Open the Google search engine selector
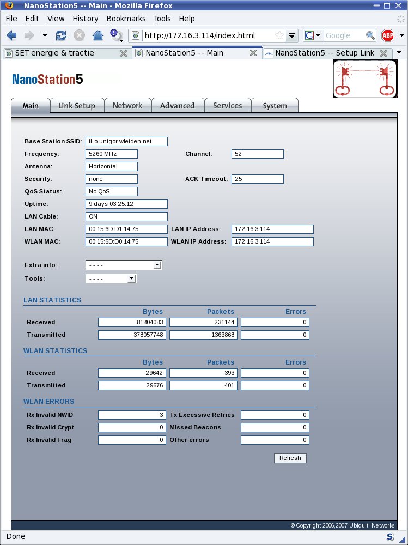 click(313, 35)
